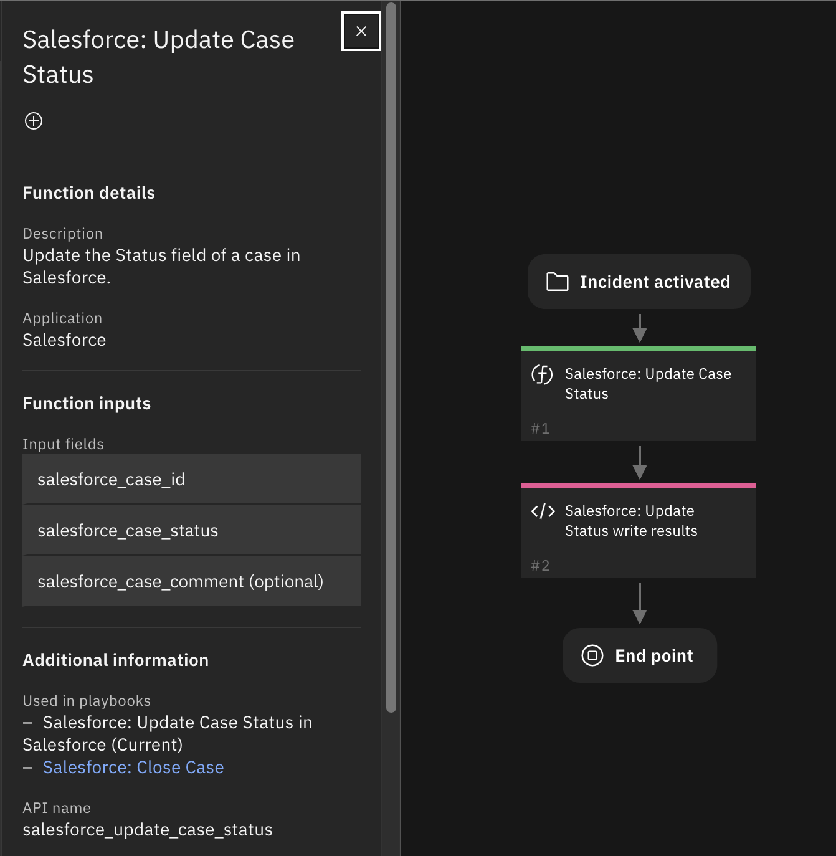Screen dimensions: 836x856
Task: Click the salesforce_case_status input field row
Action: tap(192, 530)
